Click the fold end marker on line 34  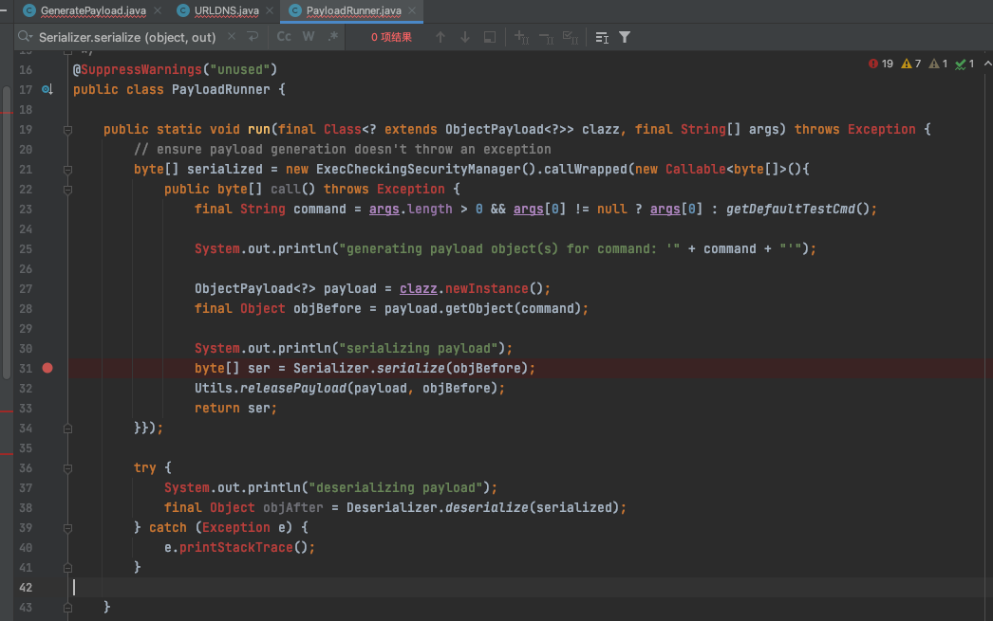coord(67,429)
